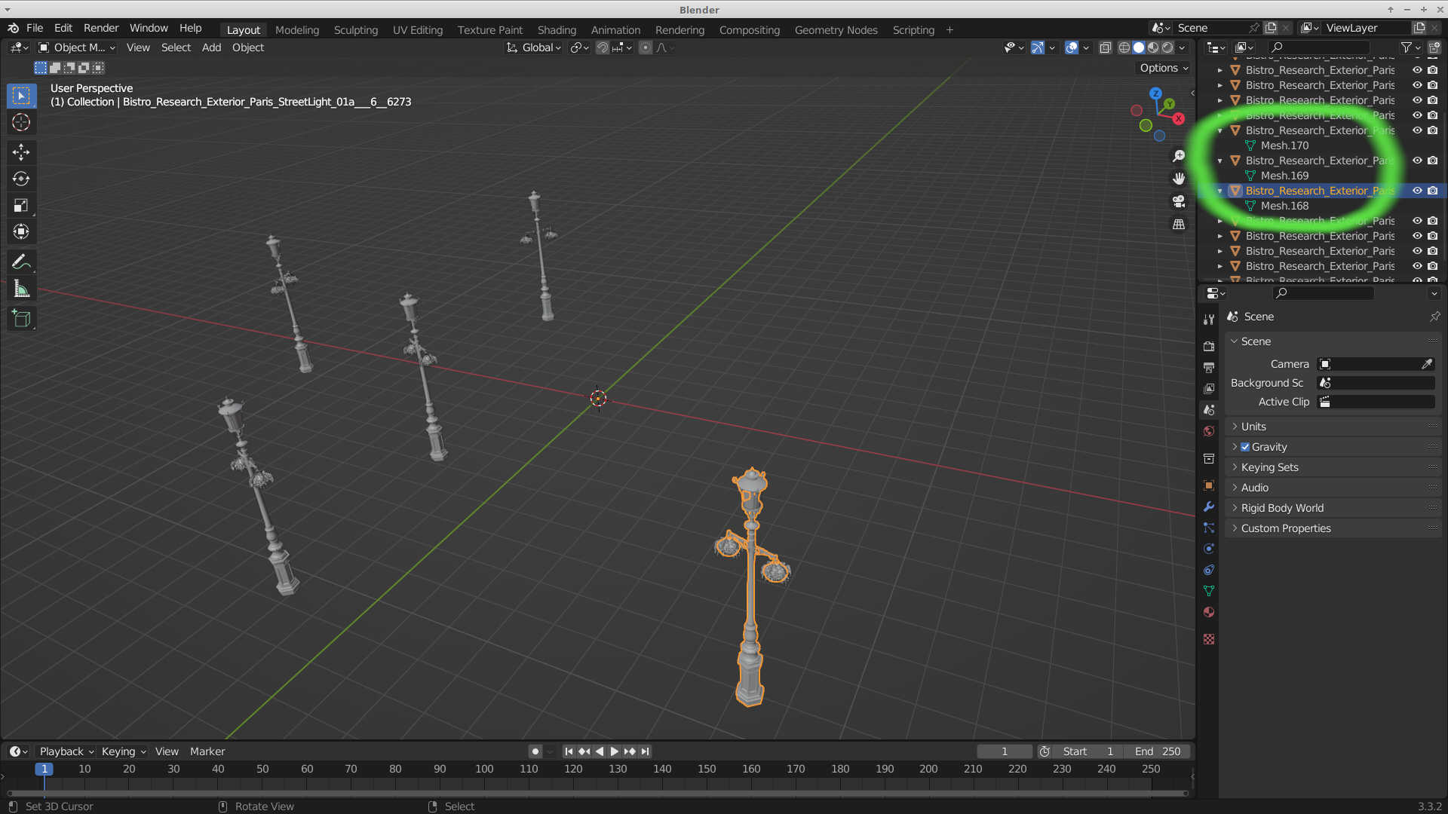This screenshot has width=1448, height=814.
Task: Collapse the Bistro object containing Mesh.168
Action: pyautogui.click(x=1219, y=191)
